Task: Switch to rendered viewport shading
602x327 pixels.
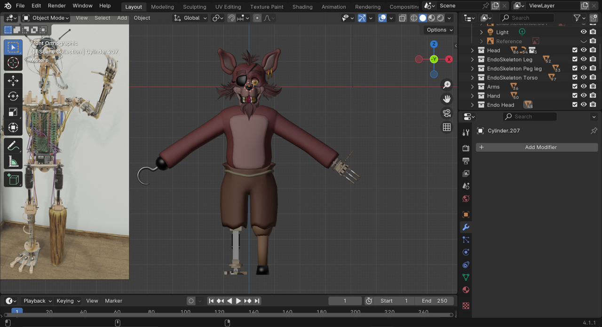Action: point(440,18)
